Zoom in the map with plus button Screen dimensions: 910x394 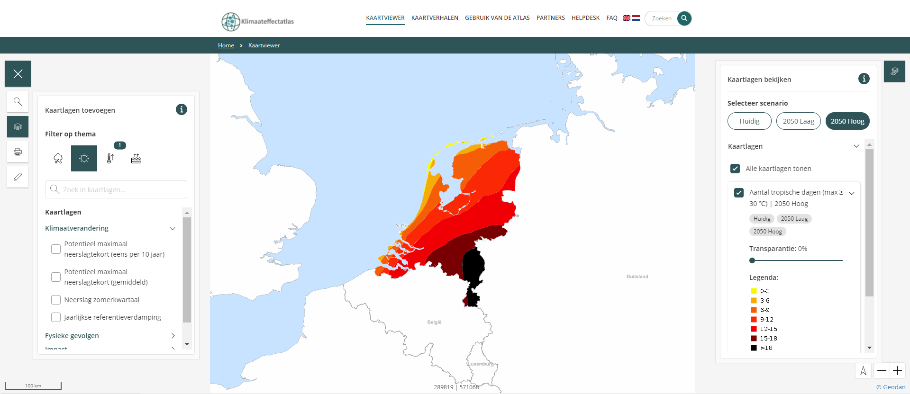pyautogui.click(x=897, y=371)
